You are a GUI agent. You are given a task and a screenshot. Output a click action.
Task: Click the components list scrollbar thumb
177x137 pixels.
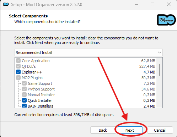point(159,70)
